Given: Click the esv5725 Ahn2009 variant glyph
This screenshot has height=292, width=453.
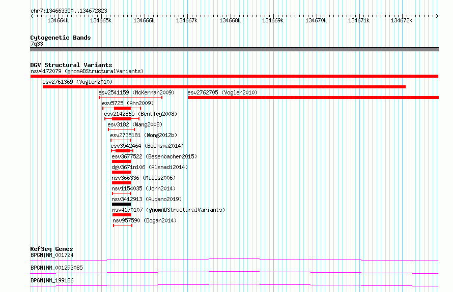Looking at the screenshot, I should point(122,108).
